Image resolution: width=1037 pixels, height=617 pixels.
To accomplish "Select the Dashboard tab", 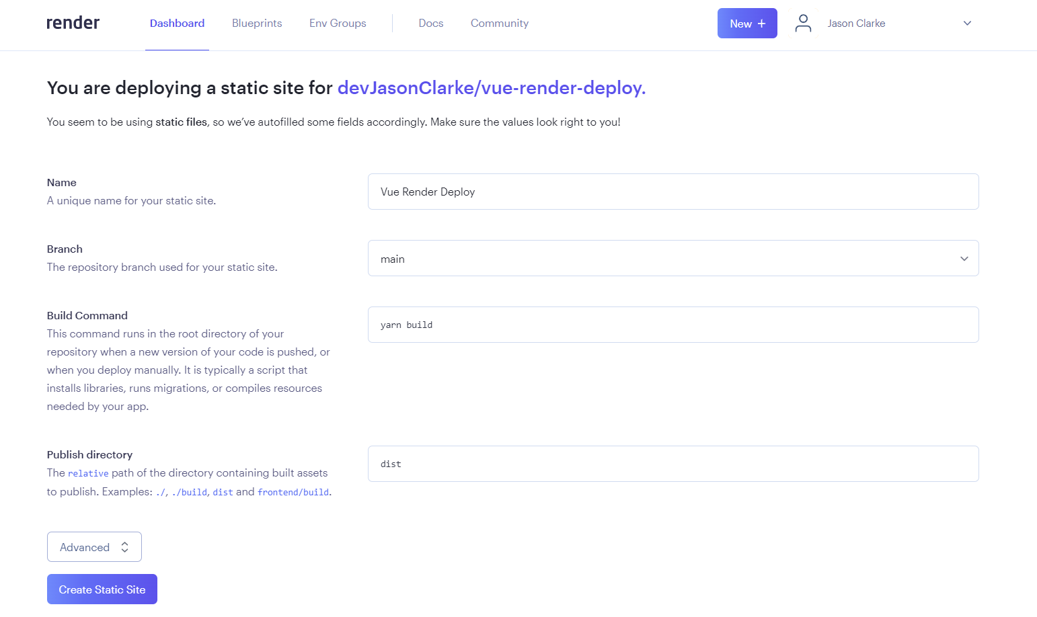I will (x=177, y=23).
